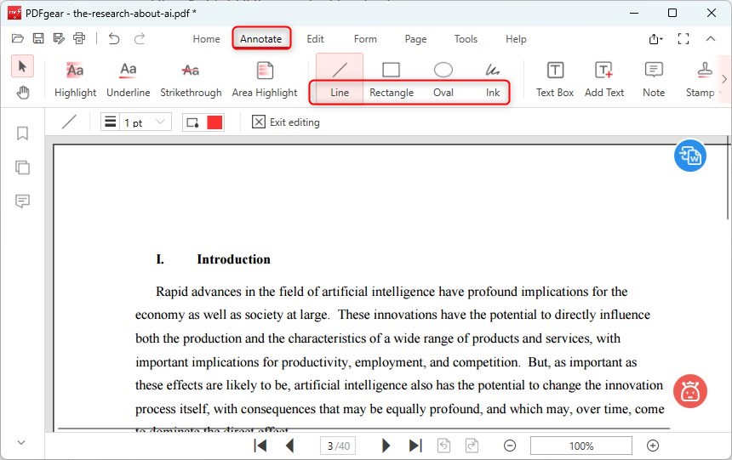
Task: Open the line thickness 1 pt dropdown
Action: coord(136,122)
